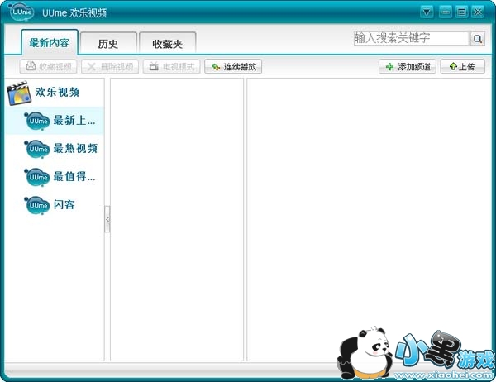Viewport: 496px width, 382px height.
Task: Click UUme icon next to 闪客
Action: [37, 205]
